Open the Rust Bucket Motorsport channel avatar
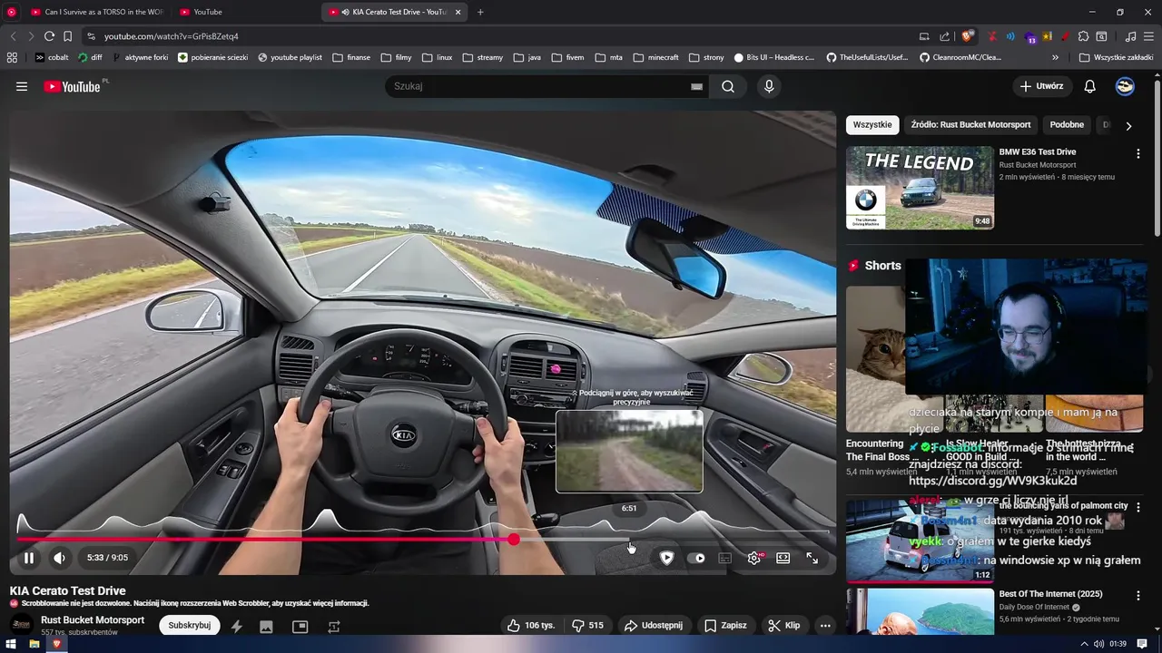This screenshot has height=653, width=1162. 21,625
